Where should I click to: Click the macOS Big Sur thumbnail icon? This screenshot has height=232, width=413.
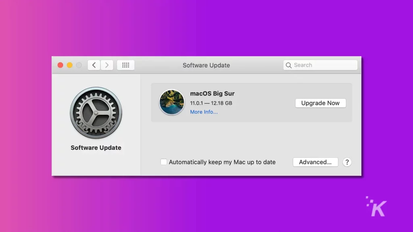click(172, 102)
